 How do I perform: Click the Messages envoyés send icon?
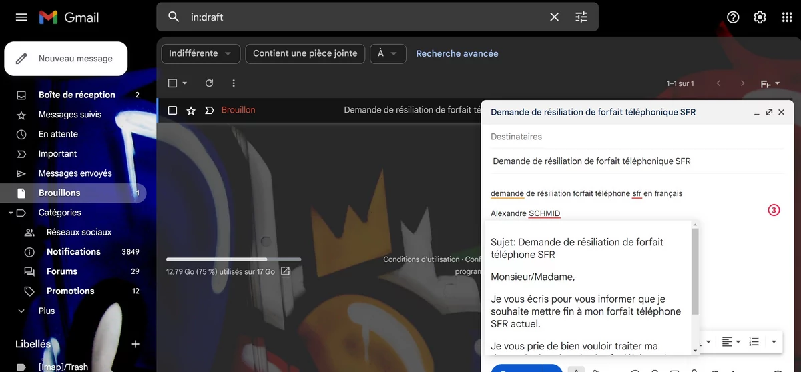(21, 173)
